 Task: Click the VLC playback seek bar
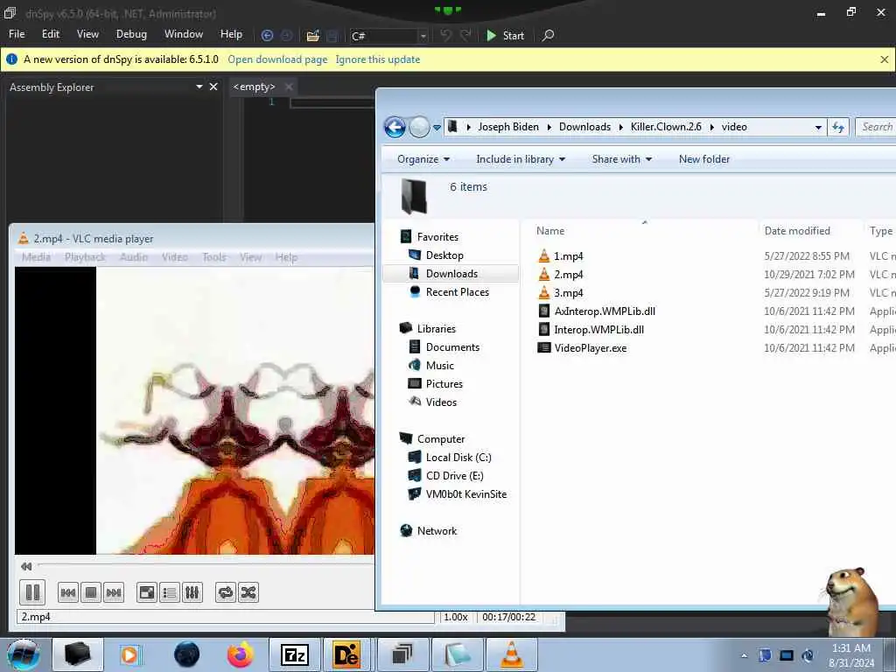pos(206,565)
